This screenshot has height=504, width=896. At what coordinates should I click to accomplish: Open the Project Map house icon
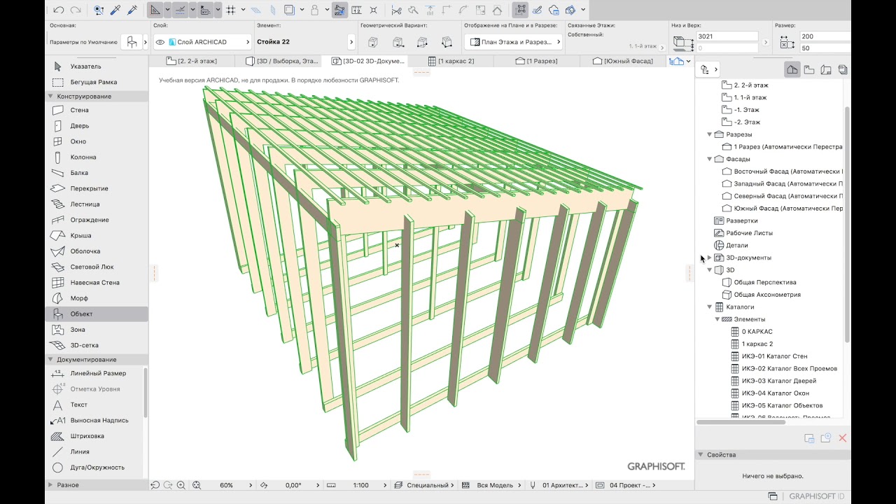[792, 69]
